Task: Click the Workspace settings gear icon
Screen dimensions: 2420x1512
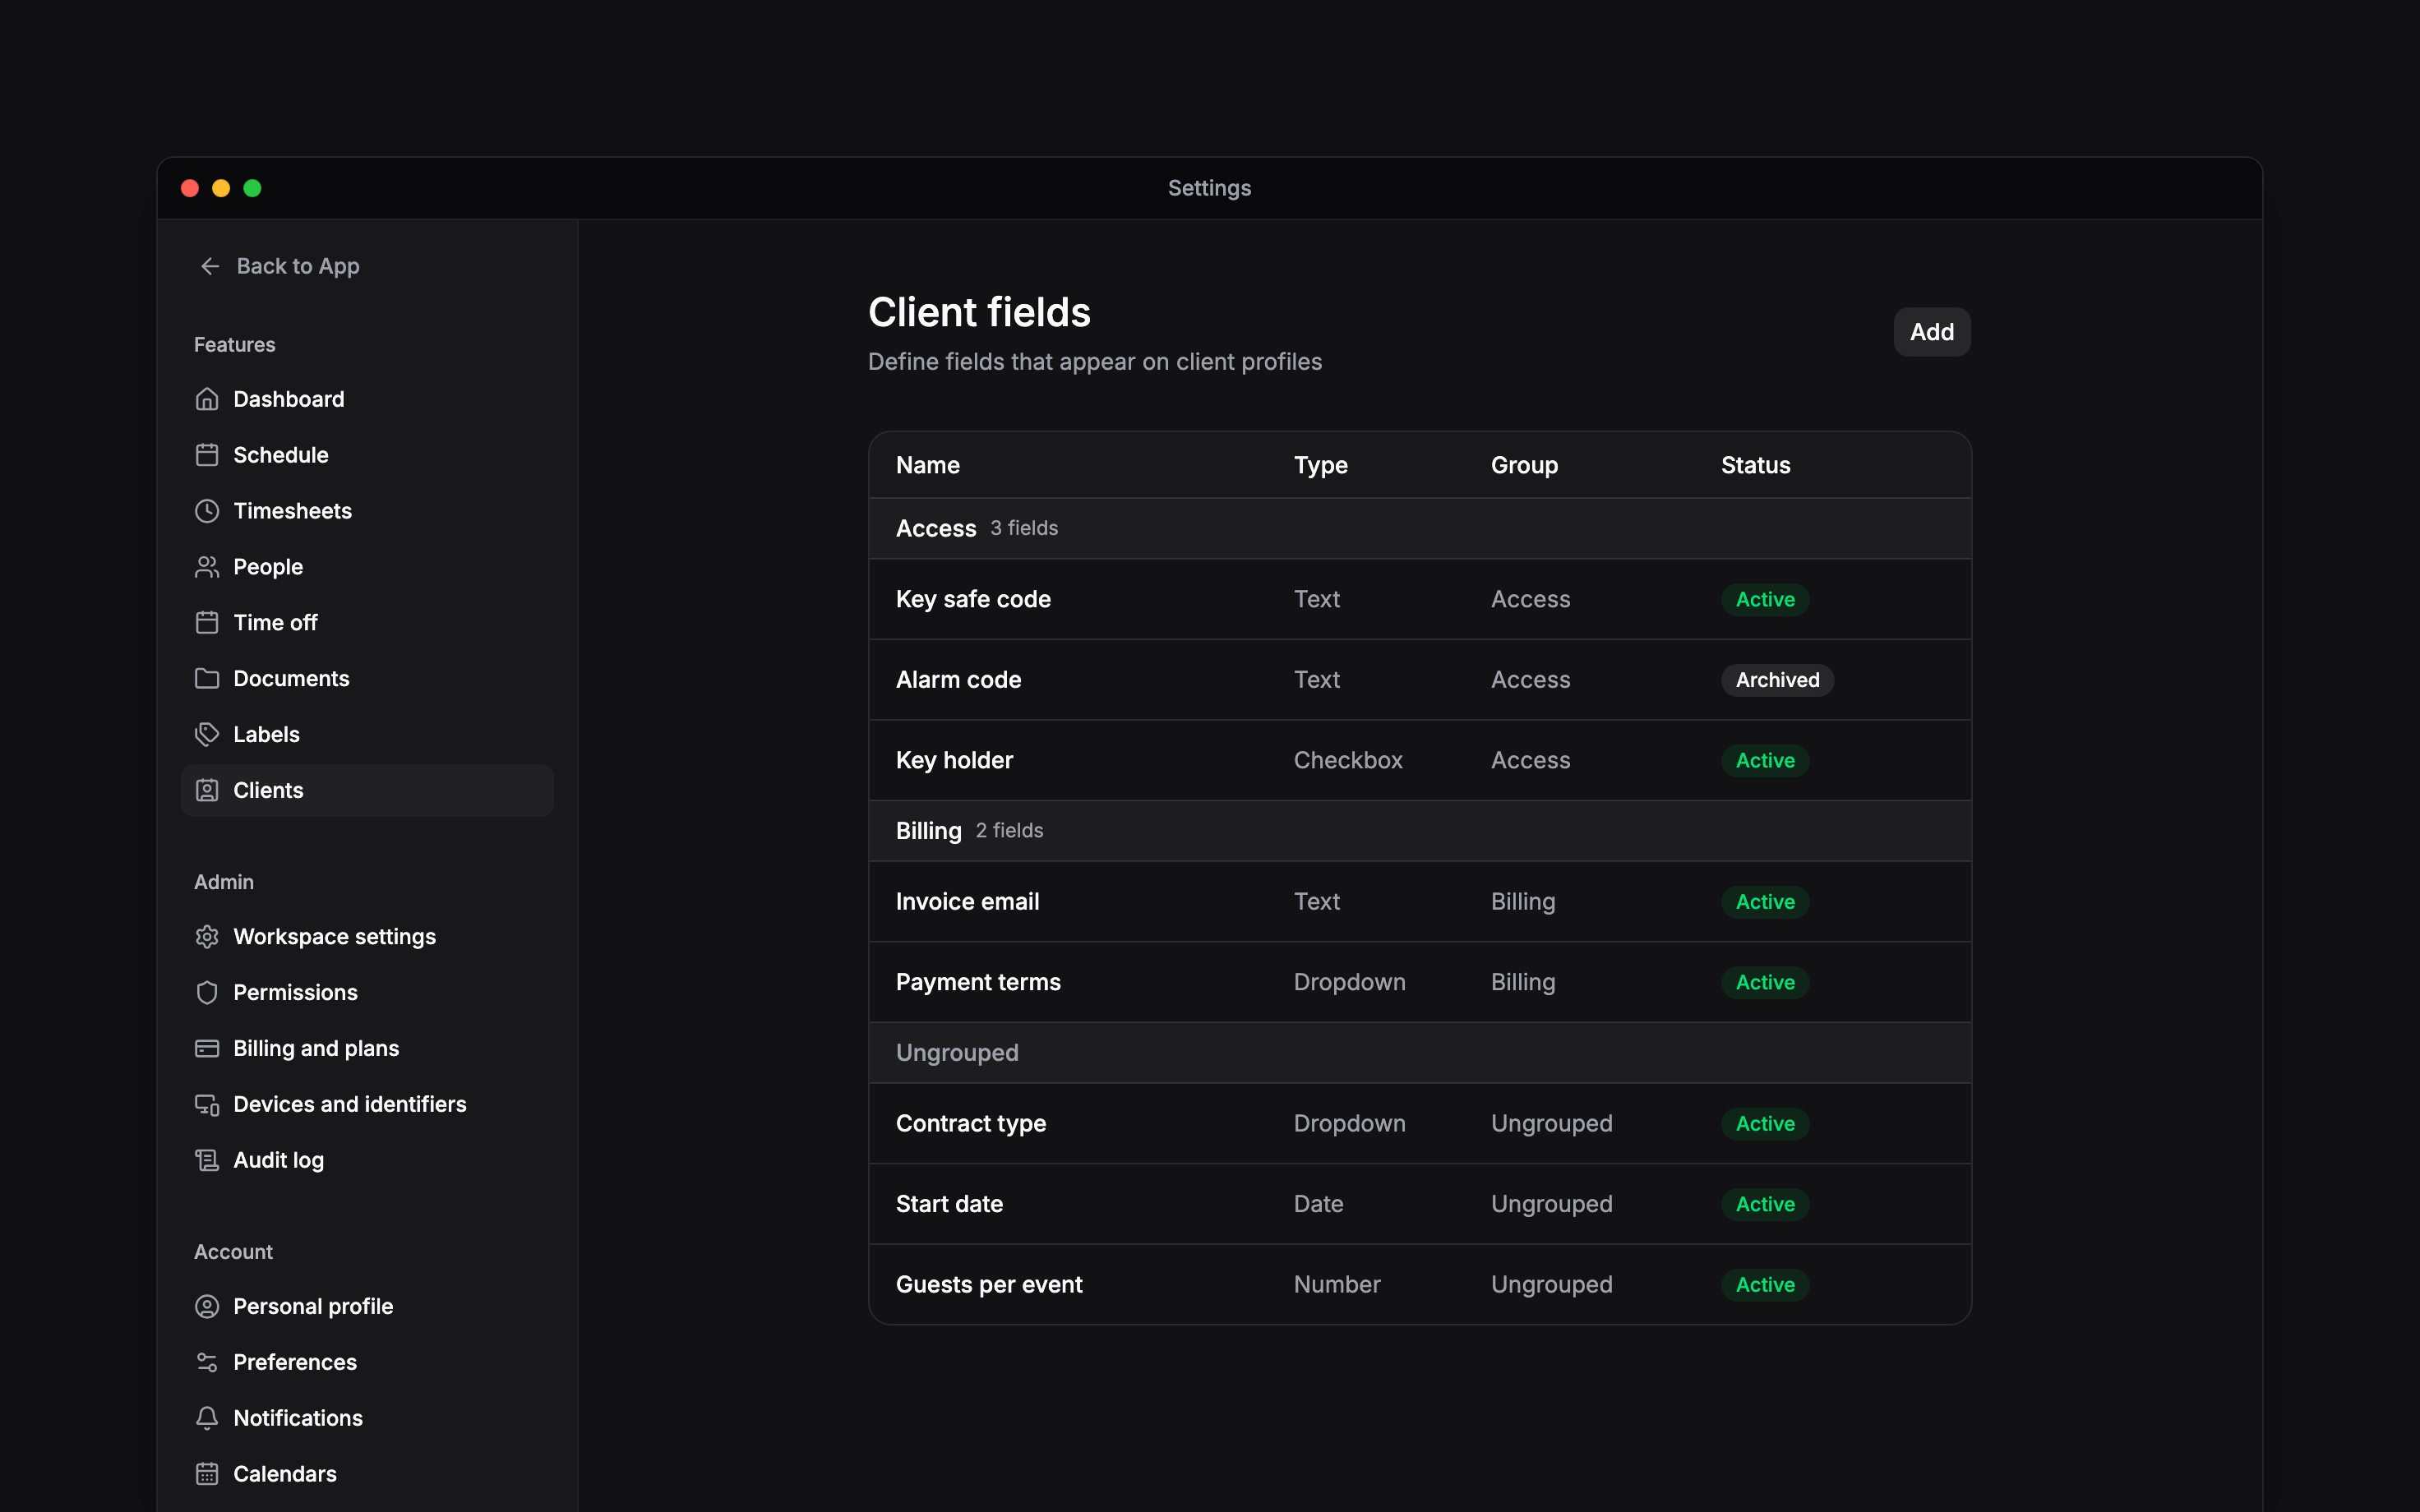Action: click(x=207, y=937)
